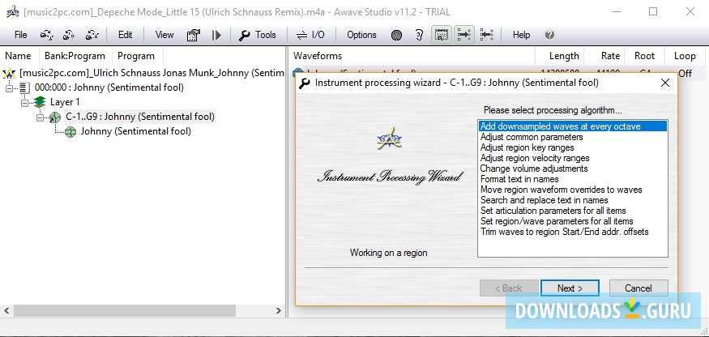Click the Loop value Off in waveform row

[685, 73]
